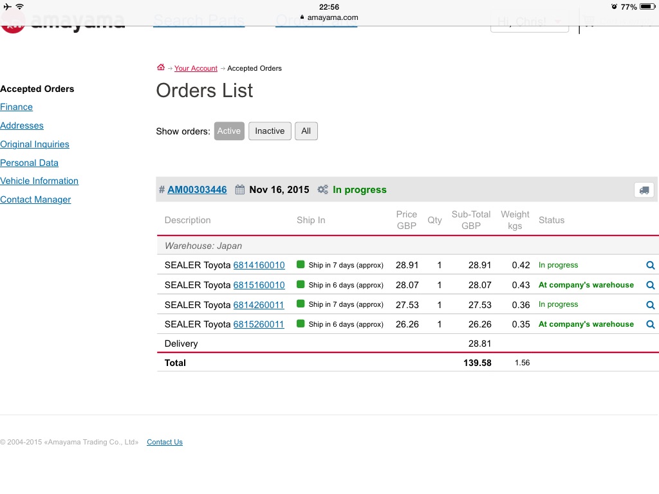
Task: Click the Description column header
Action: point(187,220)
